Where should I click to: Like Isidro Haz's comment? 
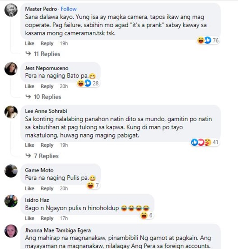coord(30,219)
